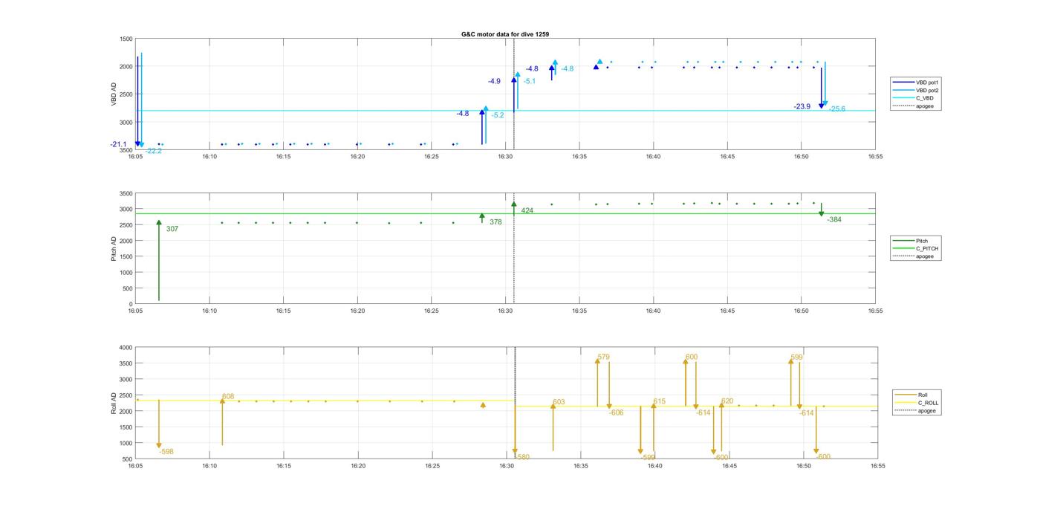The image size is (1040, 515).
Task: Click 'apogee' in the VBD plot legend
Action: tap(914, 106)
